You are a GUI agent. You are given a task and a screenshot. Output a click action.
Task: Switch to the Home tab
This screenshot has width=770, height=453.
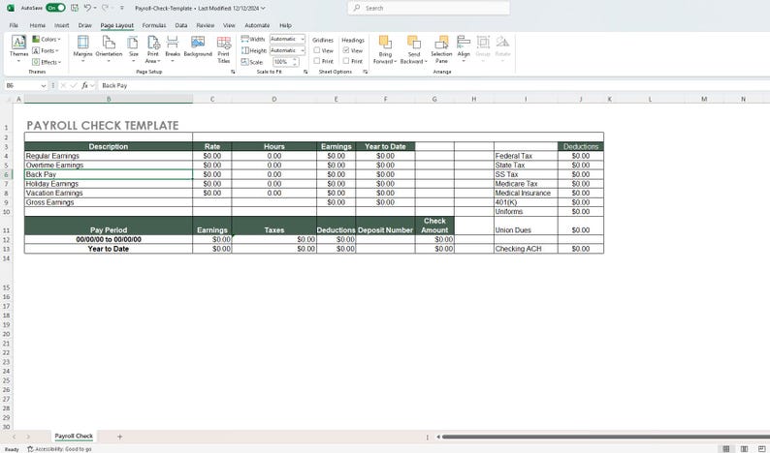(x=37, y=25)
